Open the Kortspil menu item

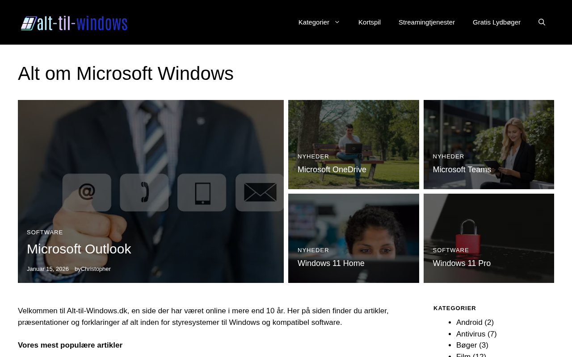(x=370, y=22)
